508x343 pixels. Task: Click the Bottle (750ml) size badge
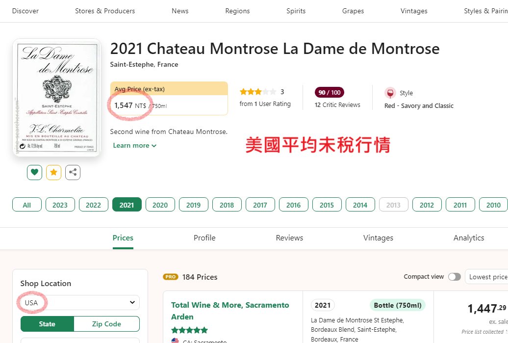click(398, 305)
